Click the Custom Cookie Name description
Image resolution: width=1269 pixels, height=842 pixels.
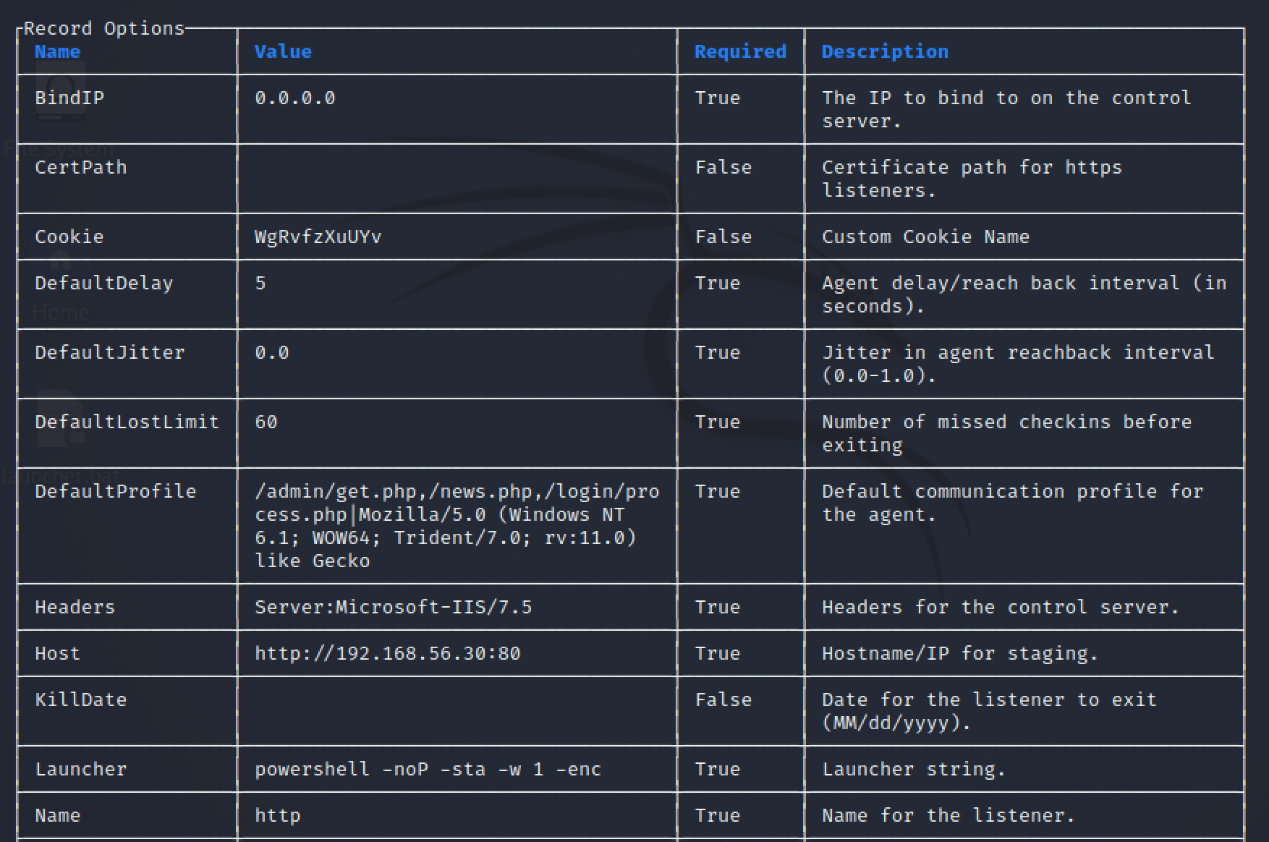click(x=925, y=237)
